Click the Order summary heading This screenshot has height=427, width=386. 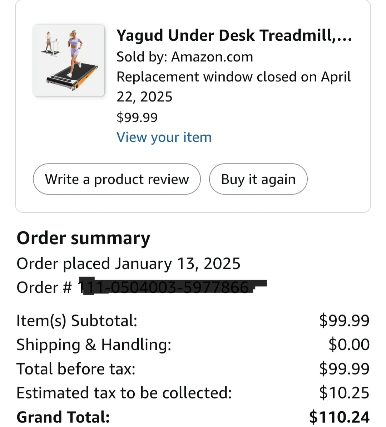(x=83, y=238)
